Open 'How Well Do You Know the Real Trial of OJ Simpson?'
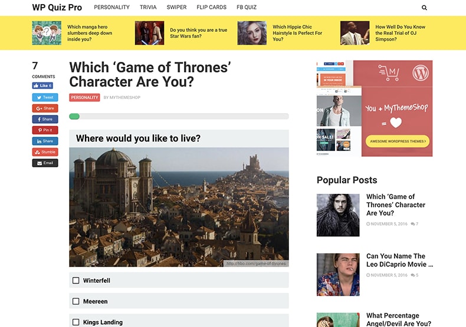 400,33
